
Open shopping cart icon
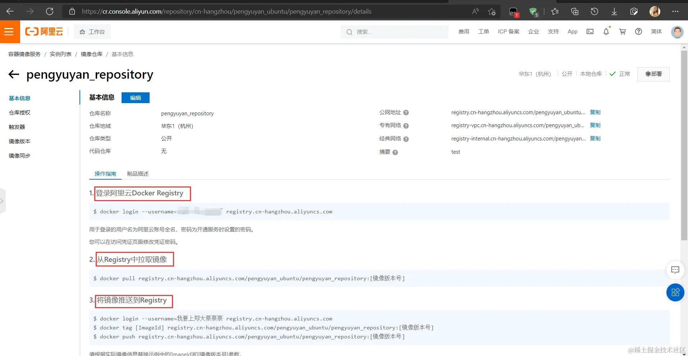point(623,32)
